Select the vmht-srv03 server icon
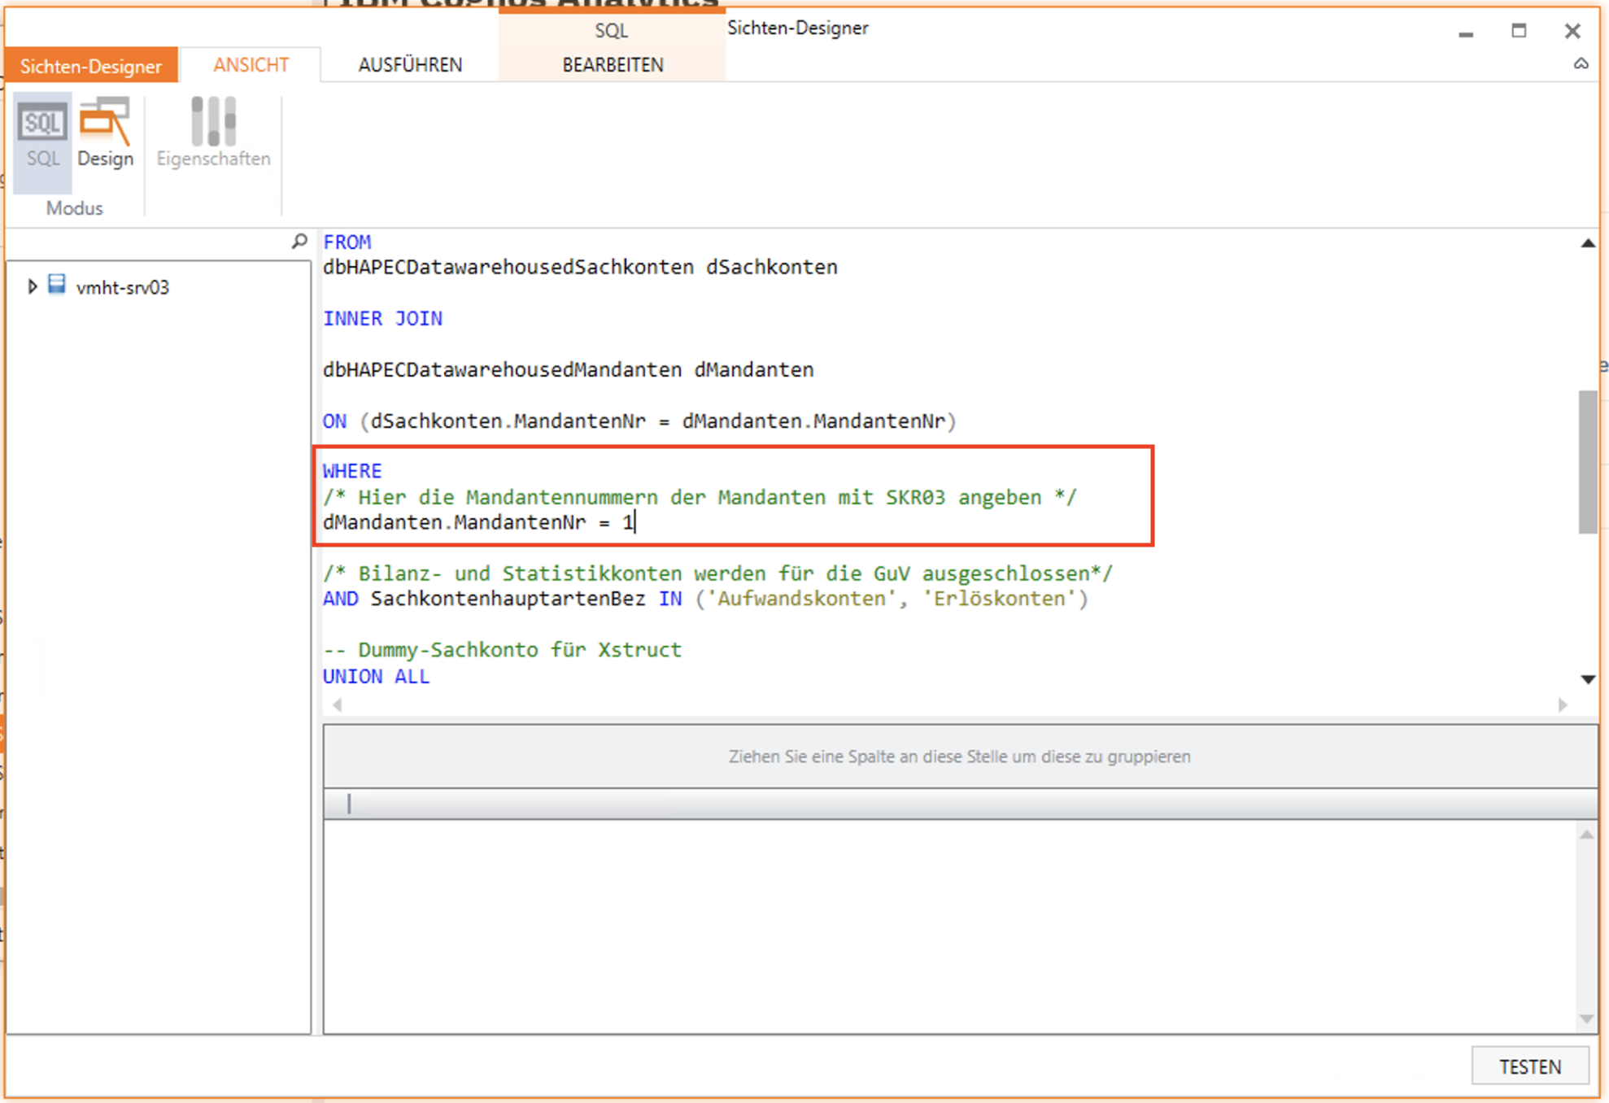Image resolution: width=1609 pixels, height=1103 pixels. 57,286
